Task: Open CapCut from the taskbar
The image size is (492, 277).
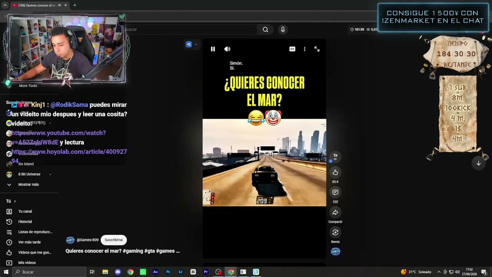Action: (x=193, y=272)
